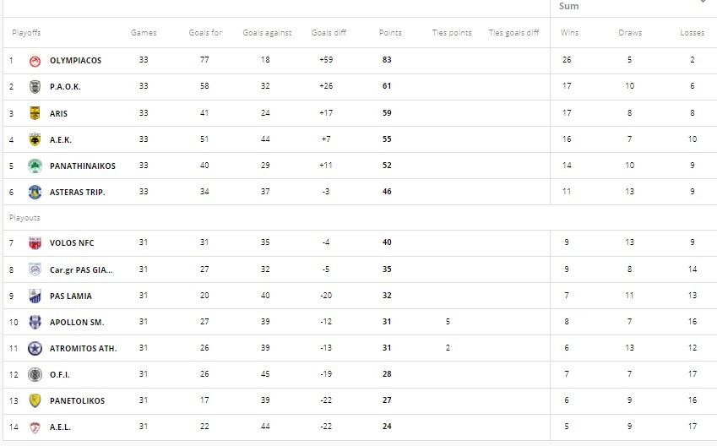Viewport: 717px width, 446px height.
Task: Sort table by Points column header
Action: (390, 33)
